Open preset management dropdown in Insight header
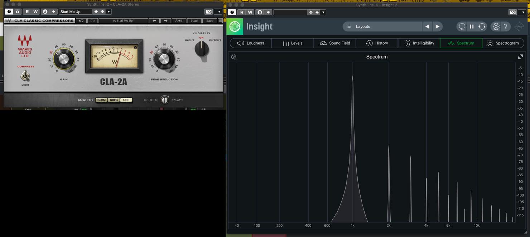 pyautogui.click(x=323, y=12)
